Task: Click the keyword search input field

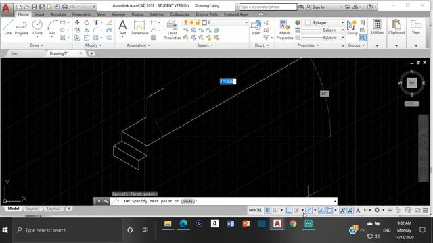Action: (x=268, y=7)
